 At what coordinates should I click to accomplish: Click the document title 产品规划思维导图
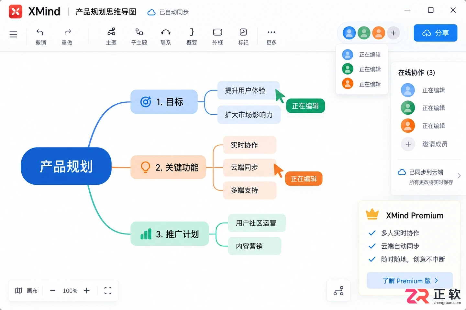point(106,12)
